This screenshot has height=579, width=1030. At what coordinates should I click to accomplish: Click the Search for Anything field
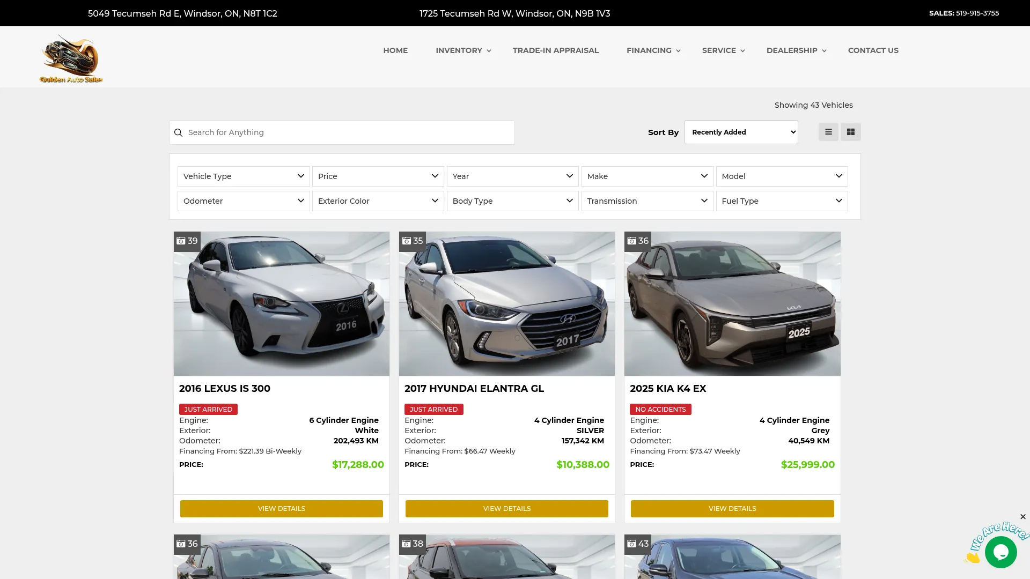[342, 132]
